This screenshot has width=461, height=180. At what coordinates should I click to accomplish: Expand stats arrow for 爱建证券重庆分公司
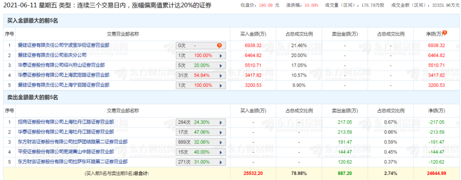(x=221, y=55)
